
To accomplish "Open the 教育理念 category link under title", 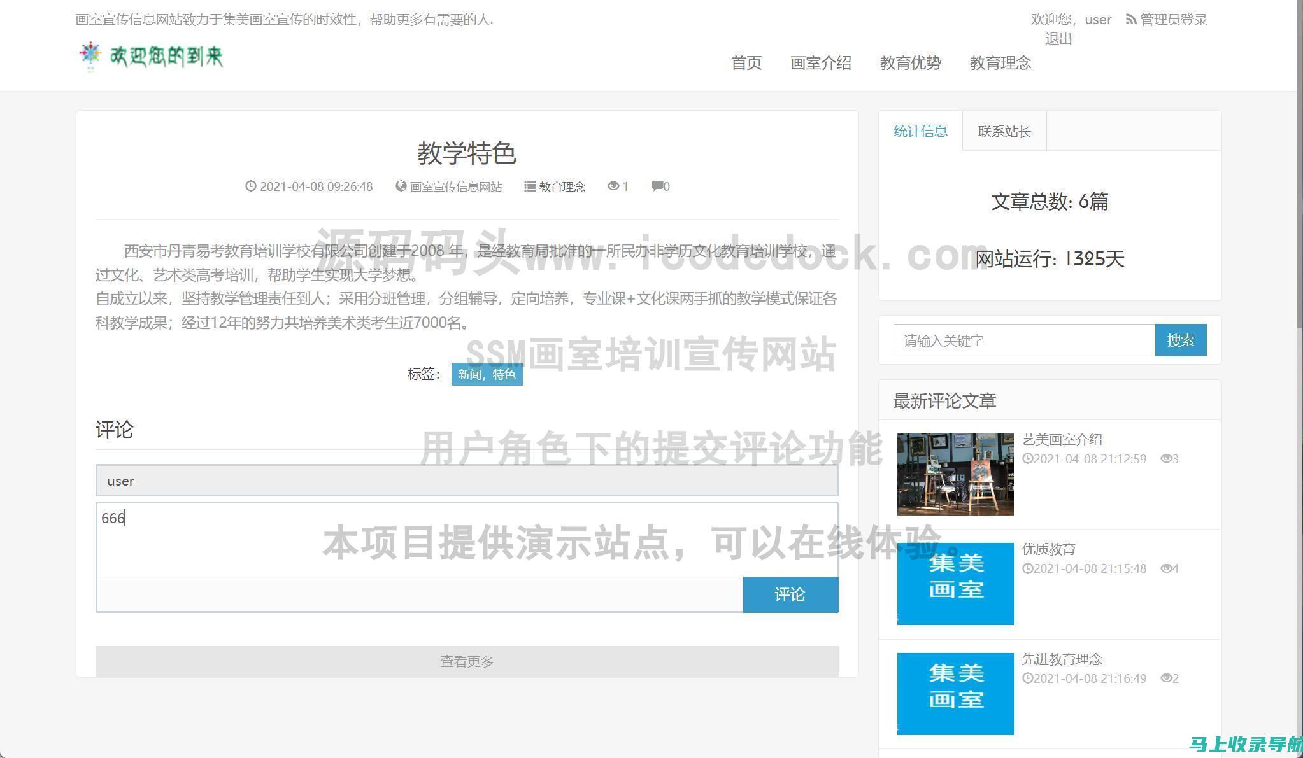I will 562,186.
